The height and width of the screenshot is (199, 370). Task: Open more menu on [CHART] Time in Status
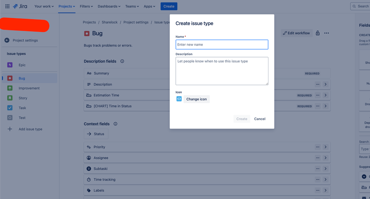(318, 106)
